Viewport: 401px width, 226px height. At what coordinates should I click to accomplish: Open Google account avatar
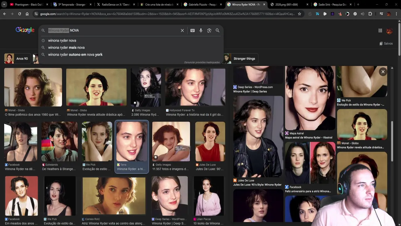pyautogui.click(x=389, y=30)
